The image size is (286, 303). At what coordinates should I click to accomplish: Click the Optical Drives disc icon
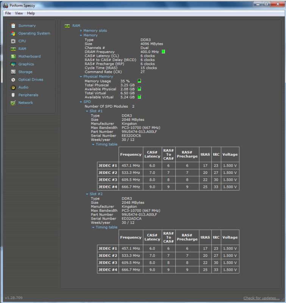tap(13, 80)
